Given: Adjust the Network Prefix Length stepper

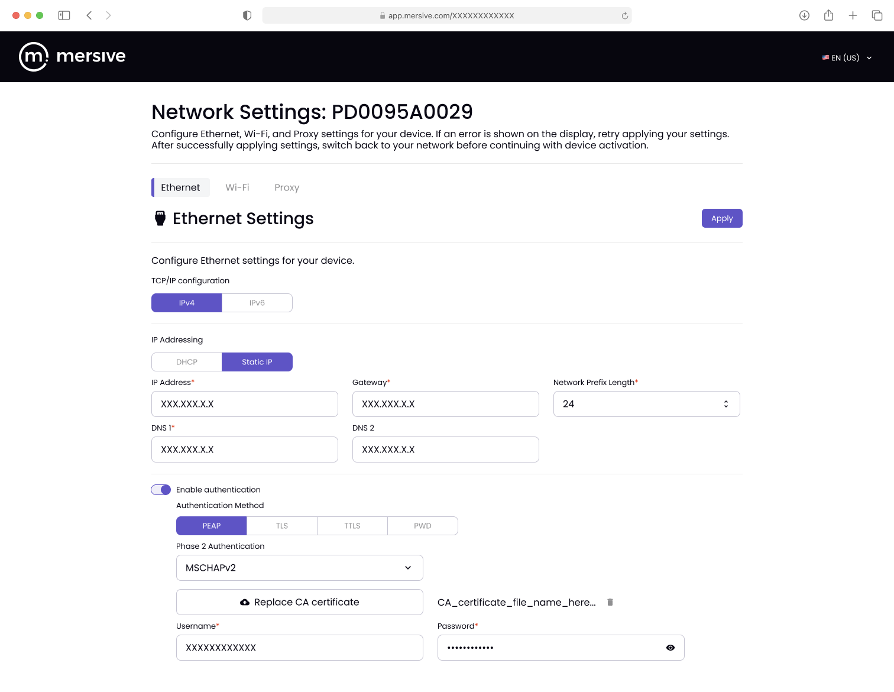Looking at the screenshot, I should coord(726,404).
